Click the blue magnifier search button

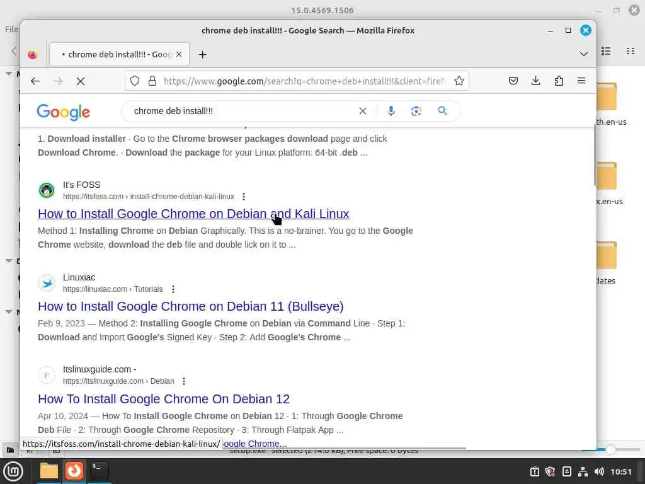click(x=442, y=111)
